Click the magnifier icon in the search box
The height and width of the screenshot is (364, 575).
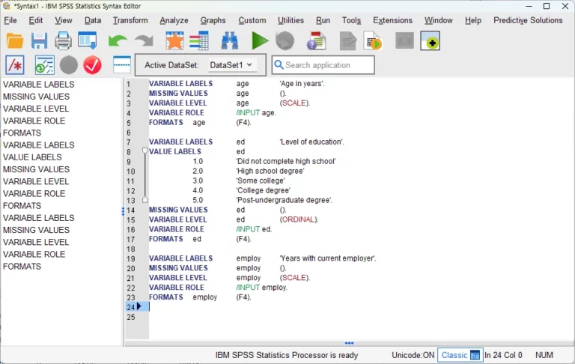(x=279, y=65)
